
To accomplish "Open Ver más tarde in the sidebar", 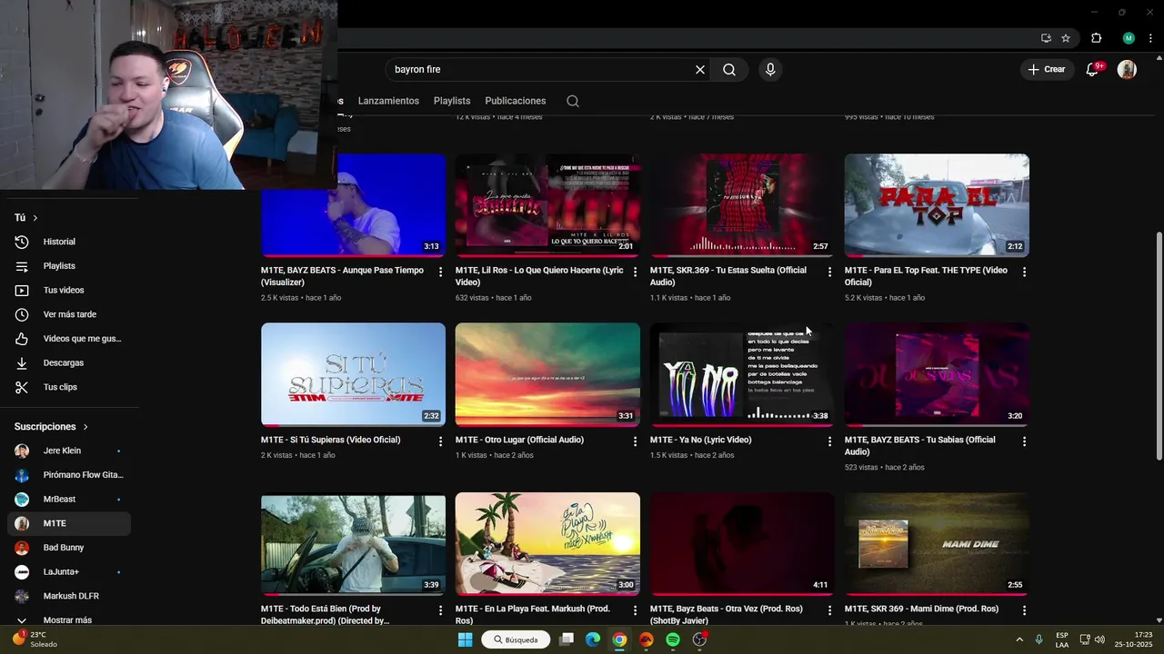I will [x=69, y=314].
